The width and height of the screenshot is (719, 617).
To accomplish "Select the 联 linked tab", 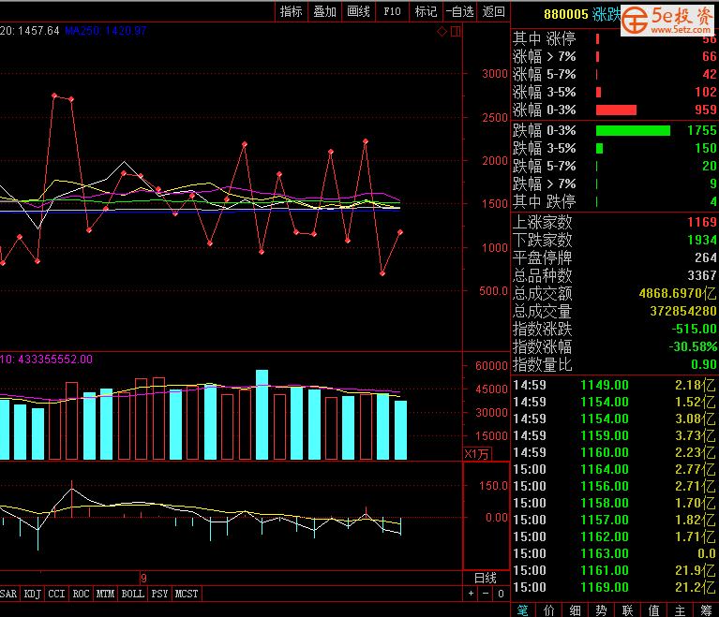I will pyautogui.click(x=628, y=610).
